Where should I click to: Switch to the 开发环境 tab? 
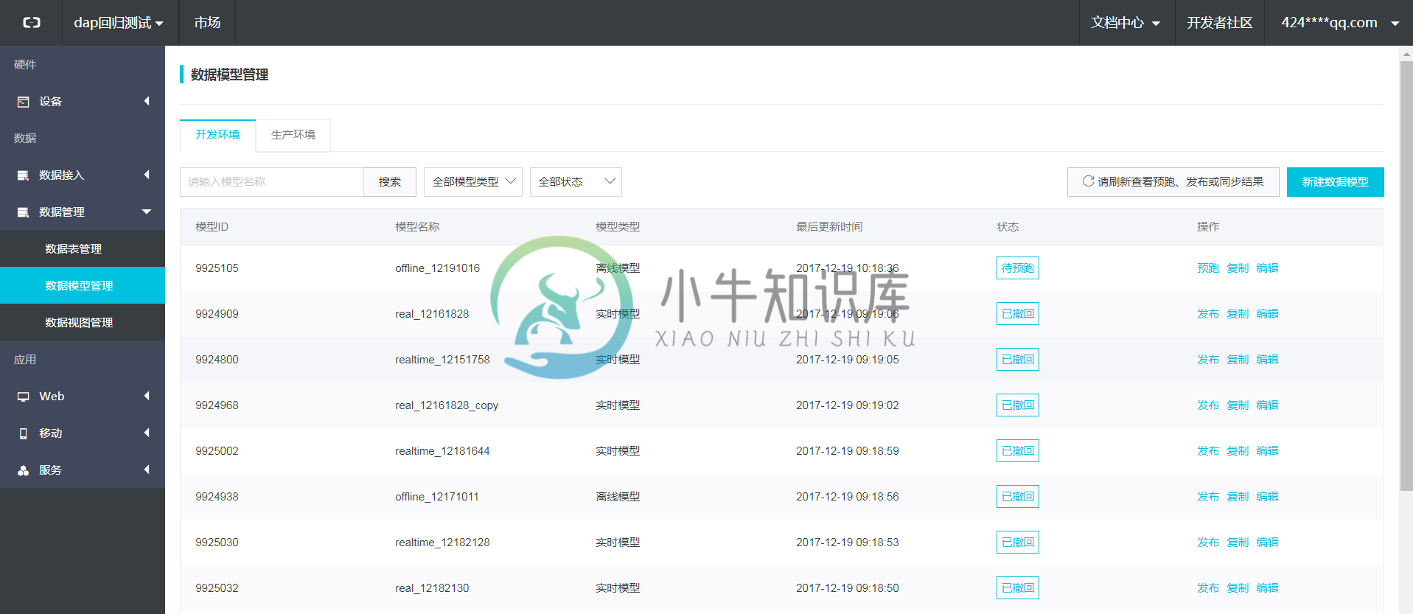point(217,135)
